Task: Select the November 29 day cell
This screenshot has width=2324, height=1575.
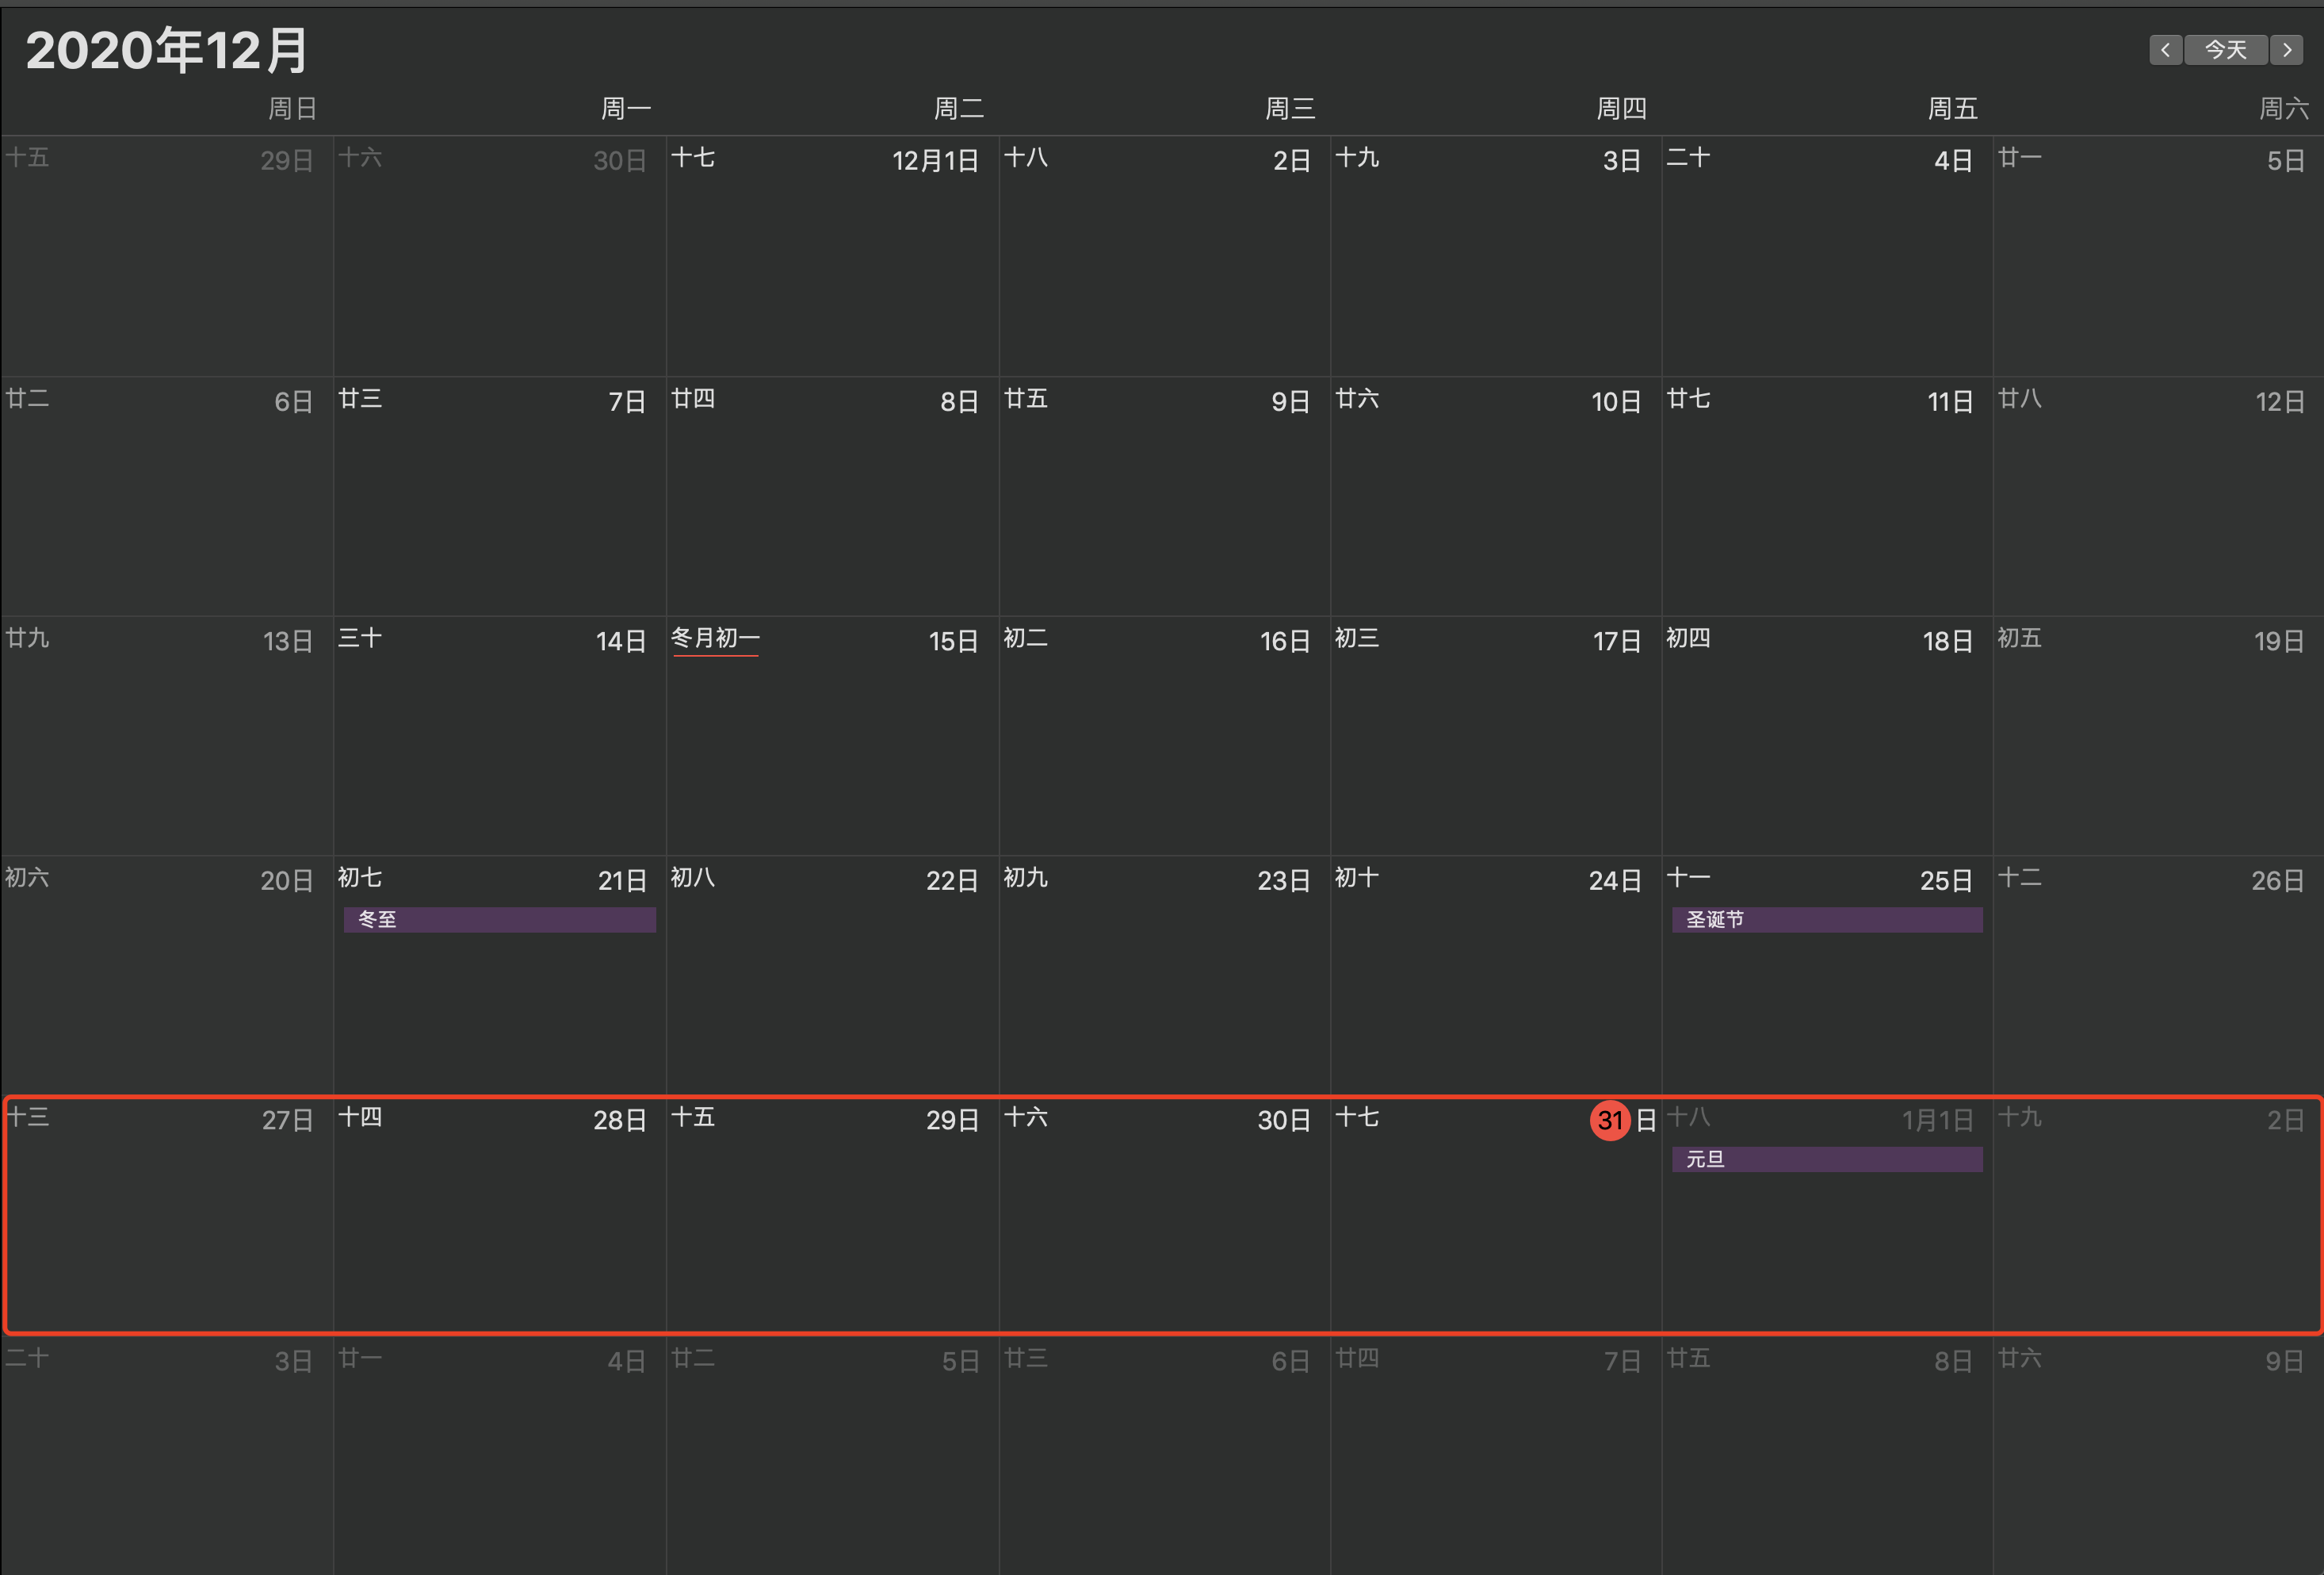Action: (167, 260)
